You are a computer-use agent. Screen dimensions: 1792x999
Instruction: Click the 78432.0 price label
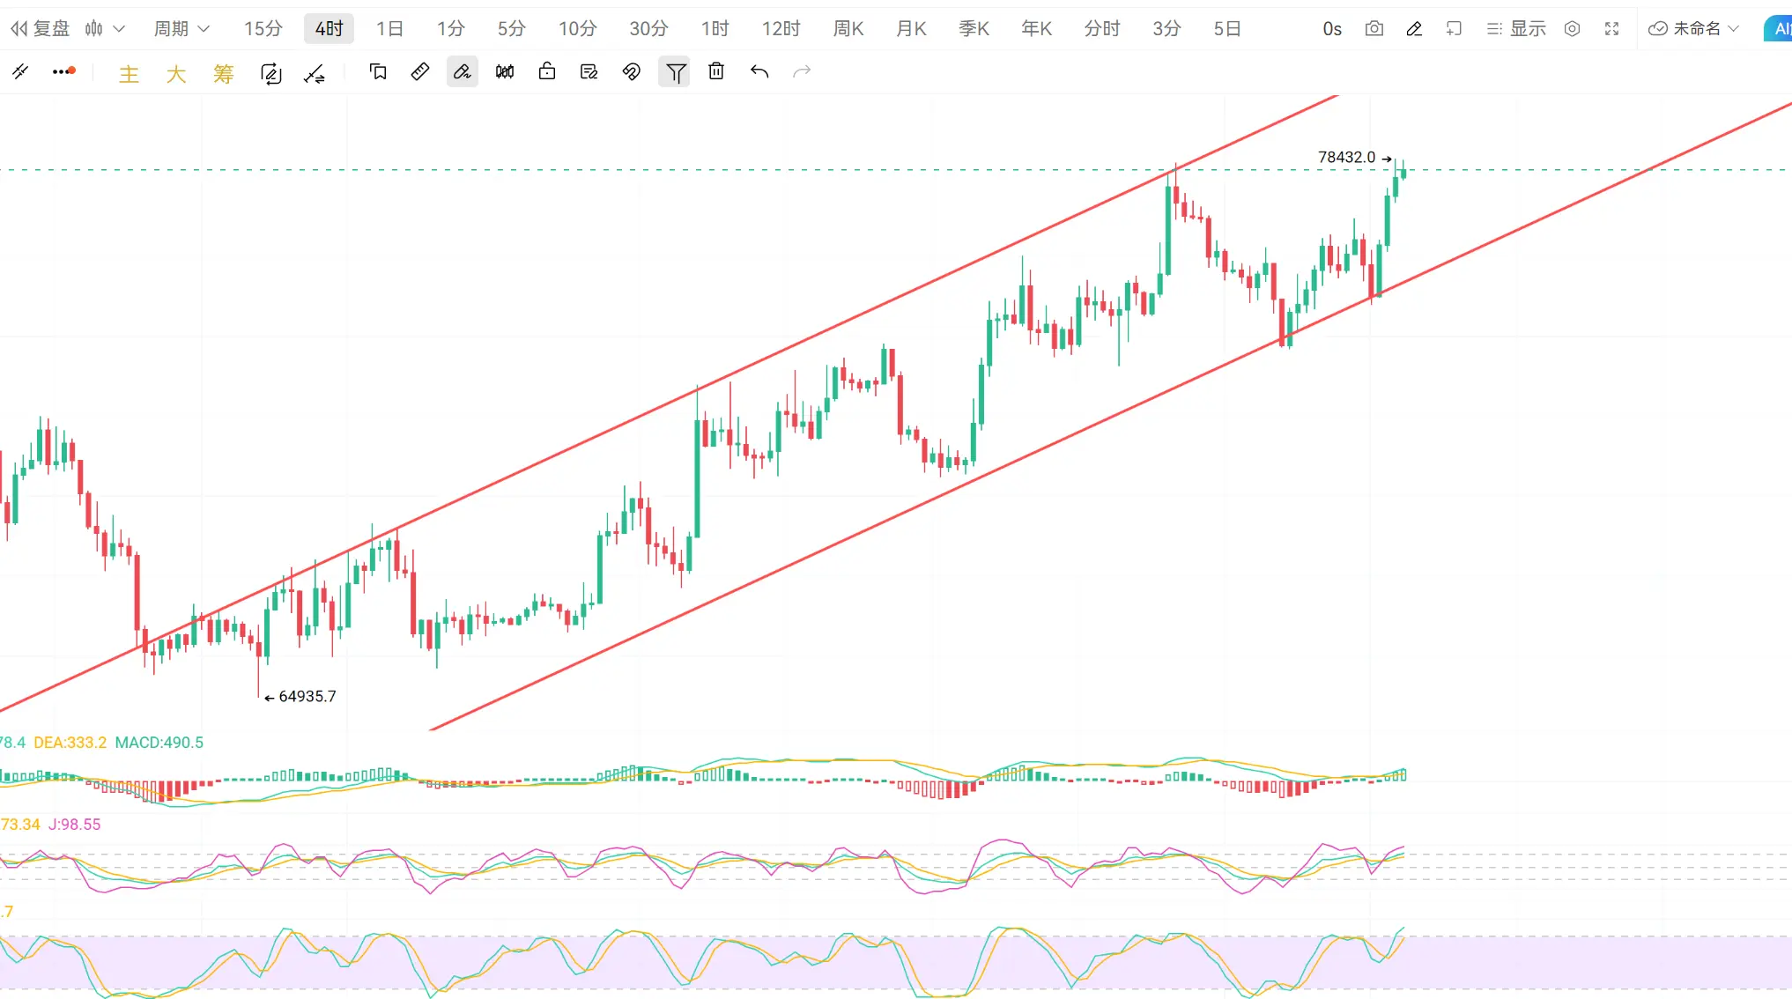pyautogui.click(x=1345, y=158)
